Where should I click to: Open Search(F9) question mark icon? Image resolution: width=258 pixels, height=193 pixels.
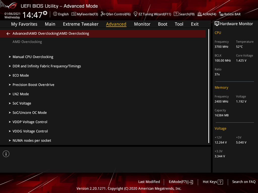click(x=176, y=14)
